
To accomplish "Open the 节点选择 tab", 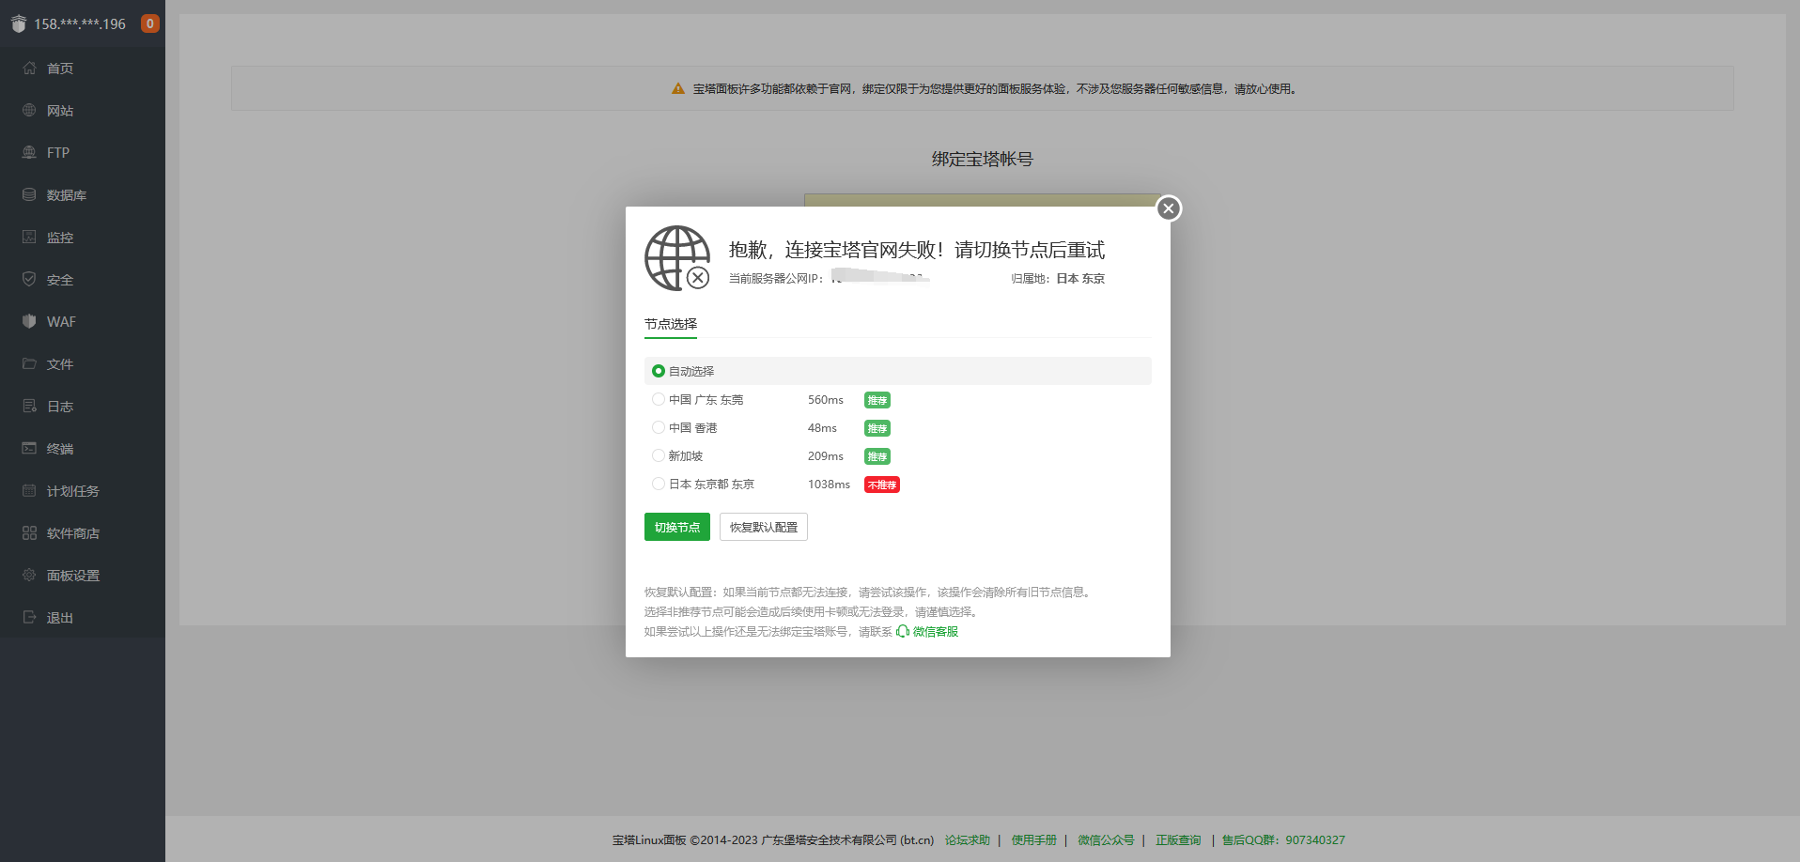I will click(671, 324).
